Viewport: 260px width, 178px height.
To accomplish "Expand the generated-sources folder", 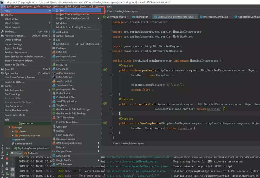I will tap(13, 135).
